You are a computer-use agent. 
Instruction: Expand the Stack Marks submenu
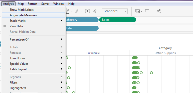(33, 21)
